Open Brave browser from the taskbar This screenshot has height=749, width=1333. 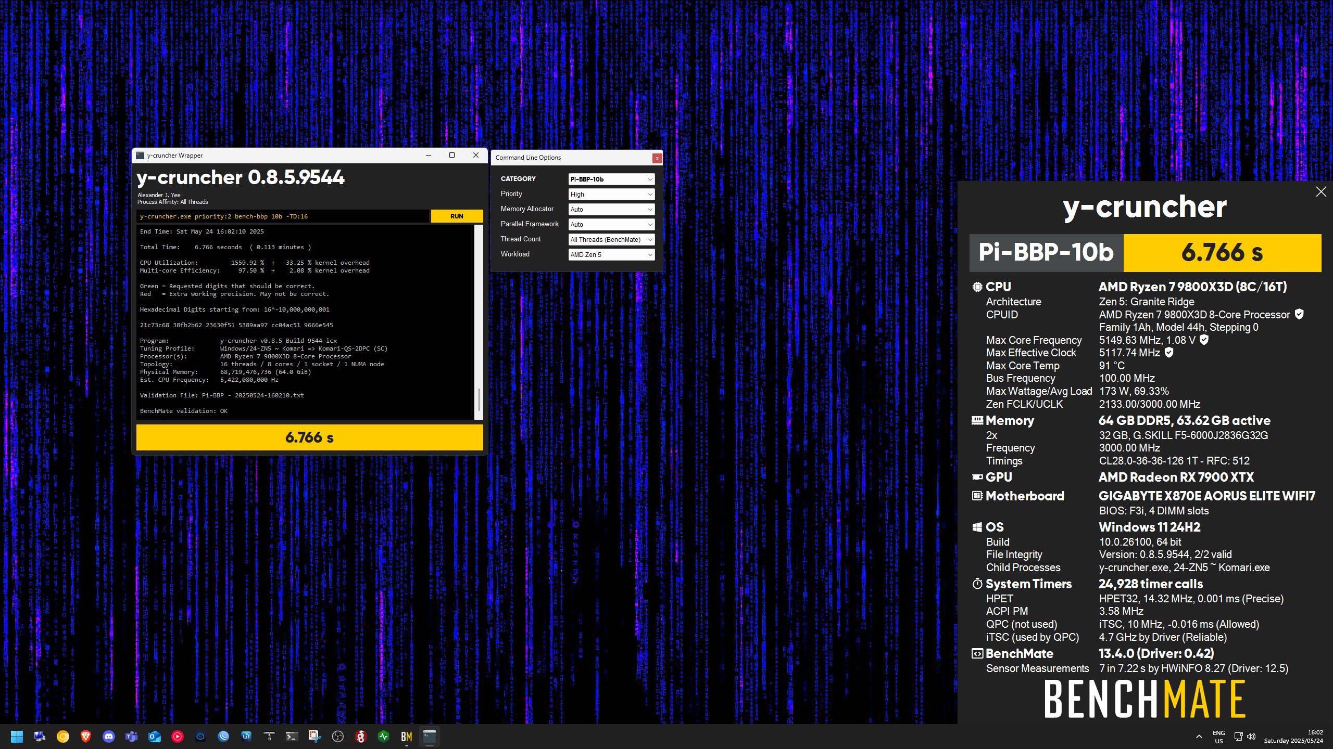86,737
